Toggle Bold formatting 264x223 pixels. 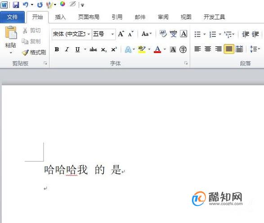pyautogui.click(x=57, y=49)
